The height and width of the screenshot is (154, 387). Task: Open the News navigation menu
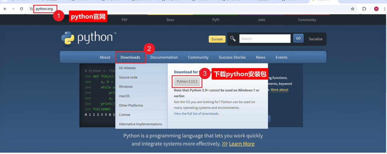(261, 57)
